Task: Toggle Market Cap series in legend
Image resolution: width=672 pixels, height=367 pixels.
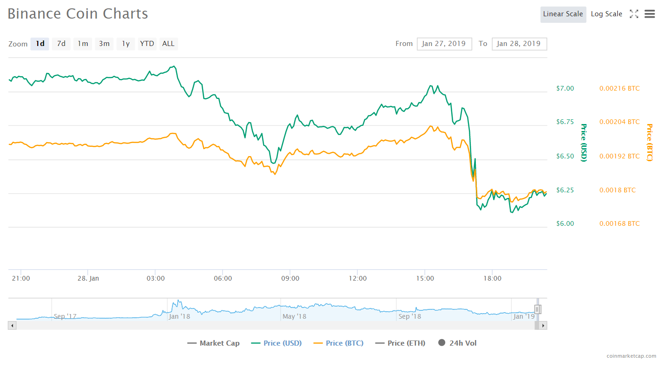Action: [x=213, y=343]
